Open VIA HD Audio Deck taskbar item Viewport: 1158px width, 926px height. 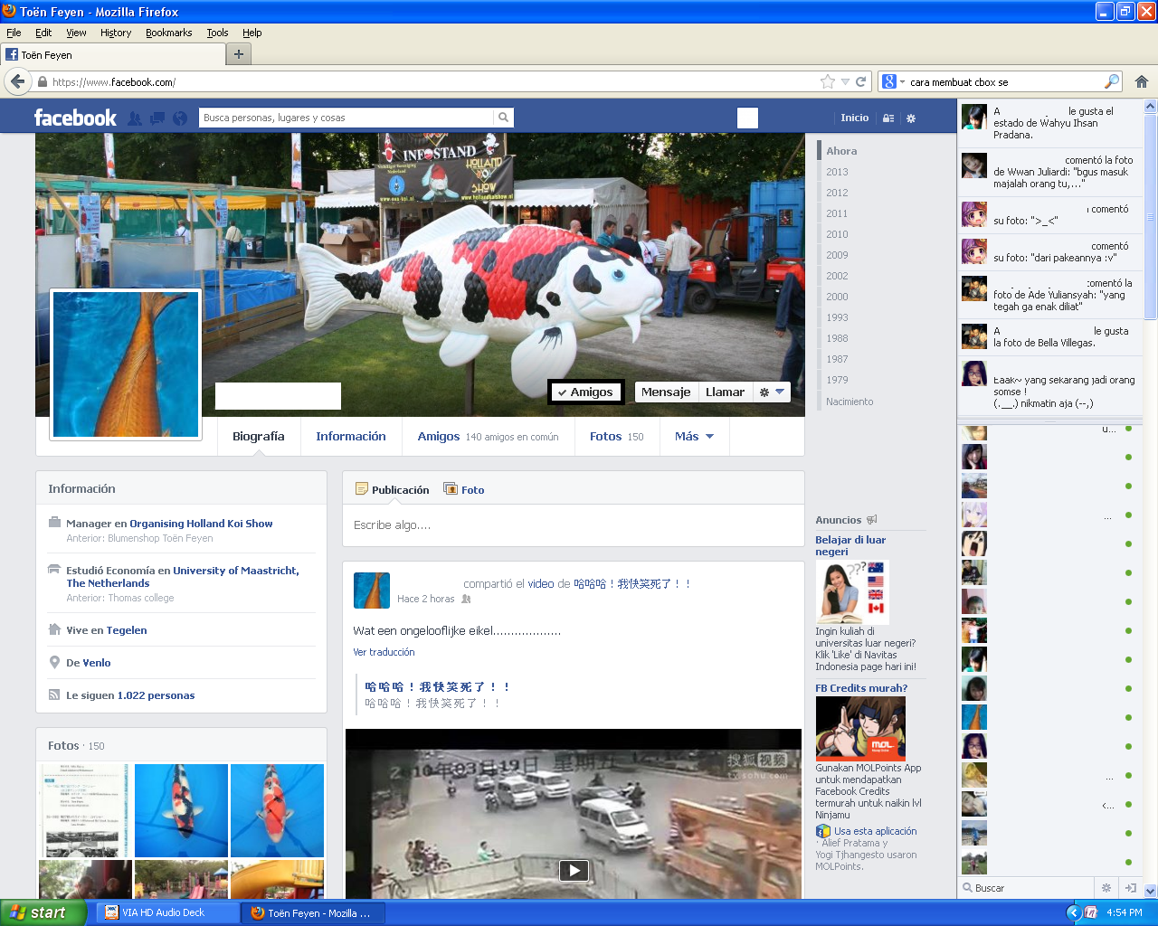(167, 912)
